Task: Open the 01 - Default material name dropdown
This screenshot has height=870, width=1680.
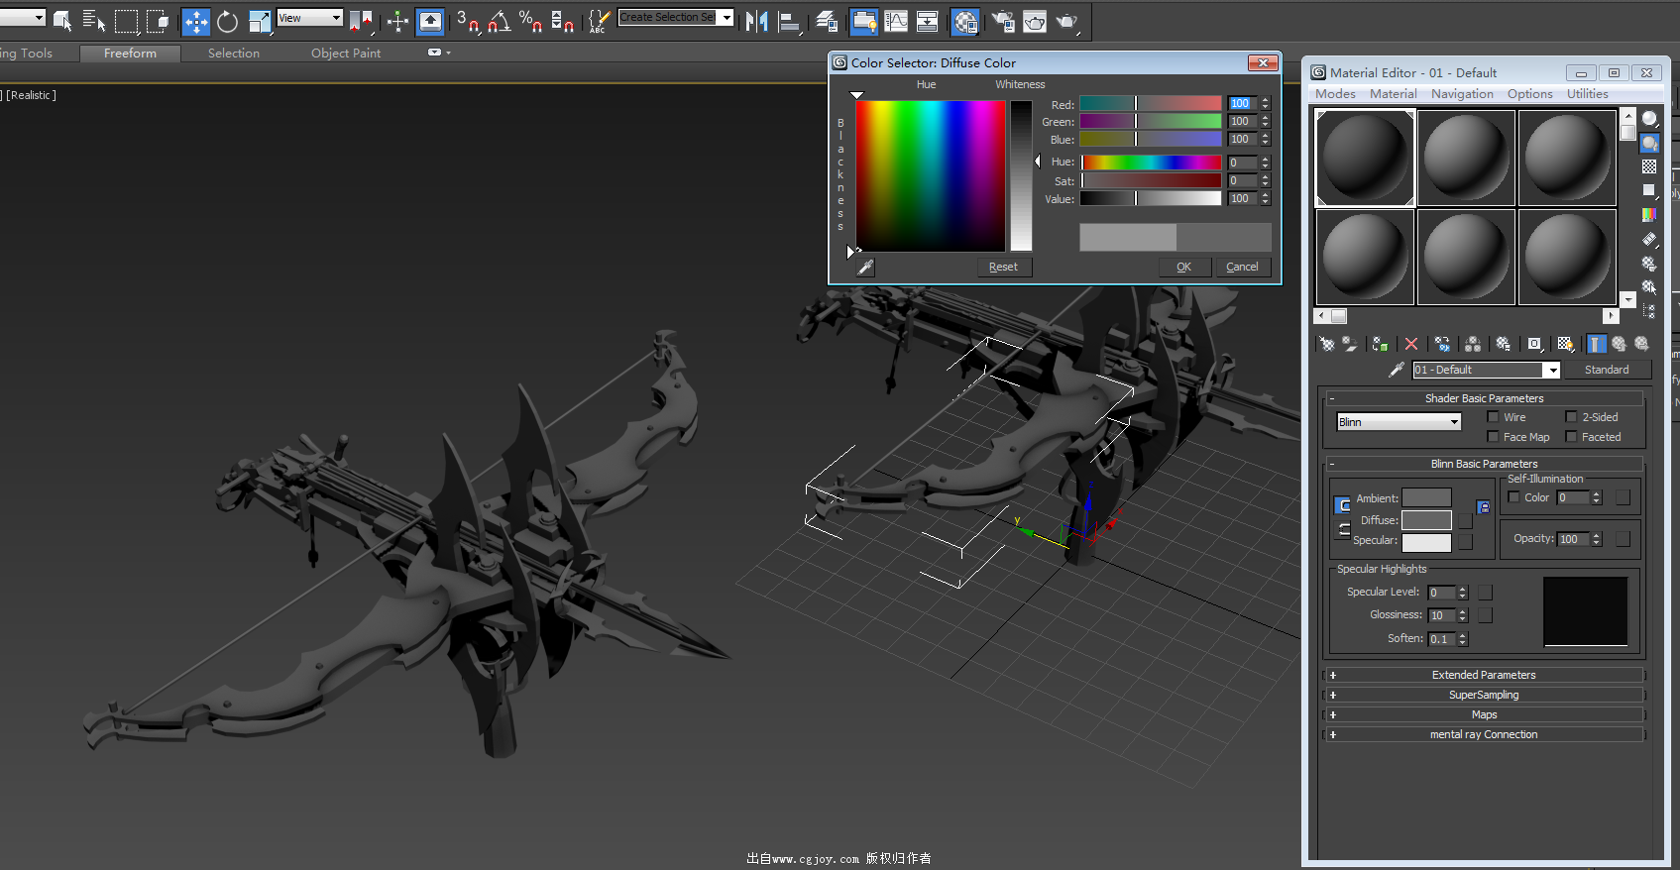Action: [x=1487, y=370]
